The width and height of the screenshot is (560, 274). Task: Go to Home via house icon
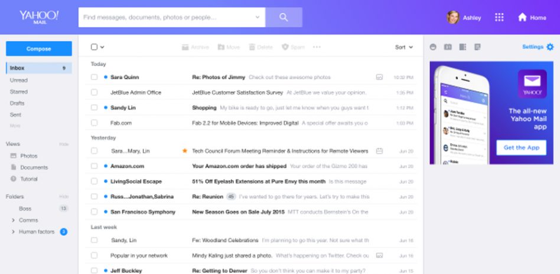point(522,18)
